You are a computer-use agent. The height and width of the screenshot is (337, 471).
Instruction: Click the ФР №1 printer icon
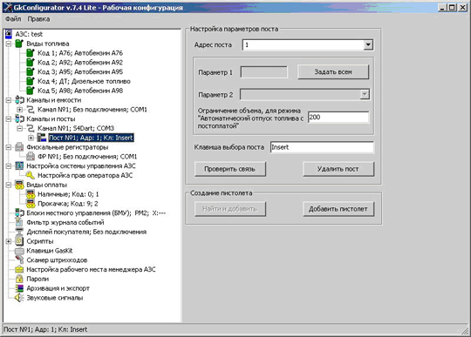click(x=31, y=156)
